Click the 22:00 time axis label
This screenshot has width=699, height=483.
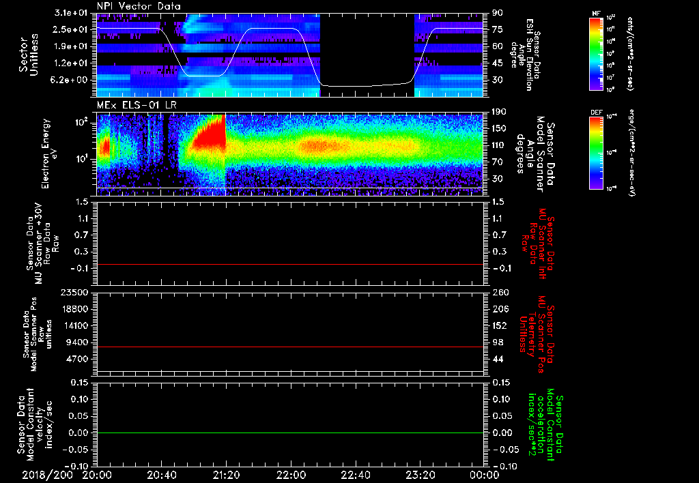(x=291, y=475)
